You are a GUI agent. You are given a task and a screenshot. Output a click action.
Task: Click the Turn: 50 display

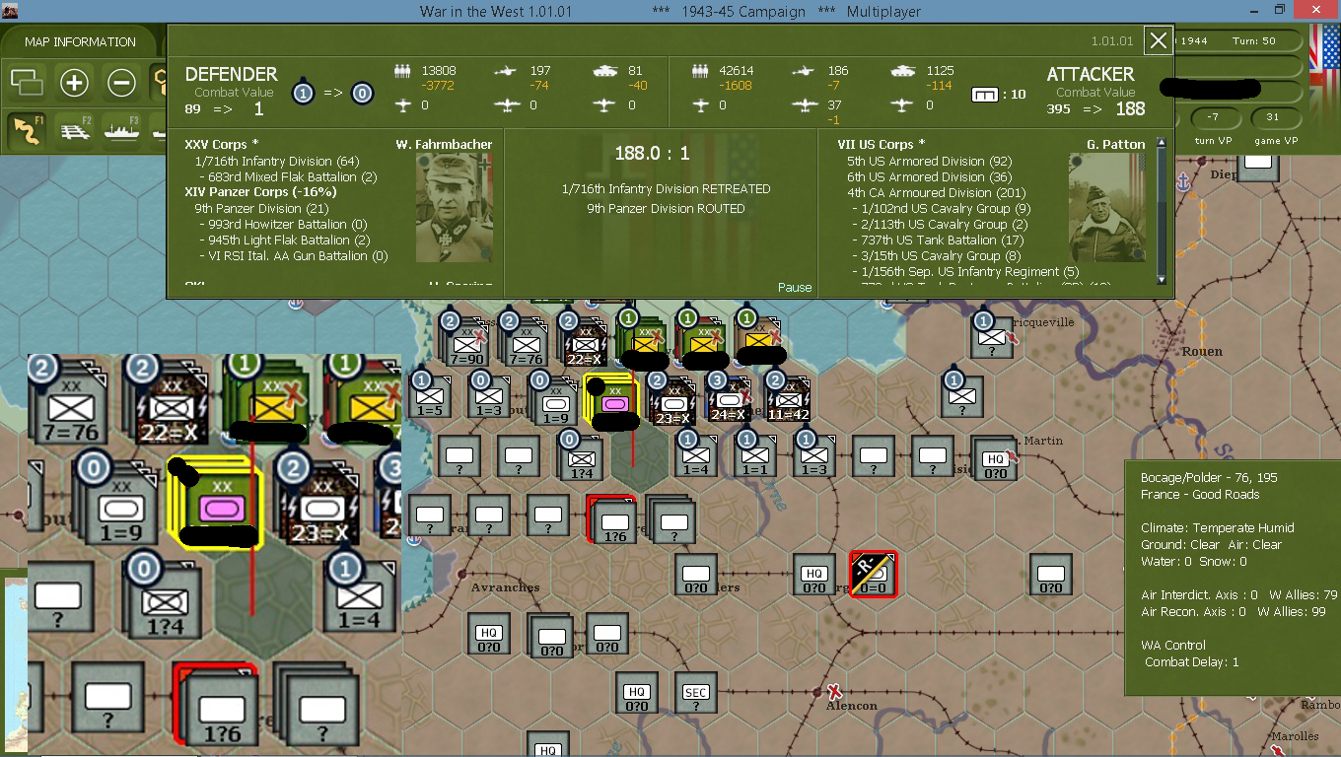[1255, 40]
